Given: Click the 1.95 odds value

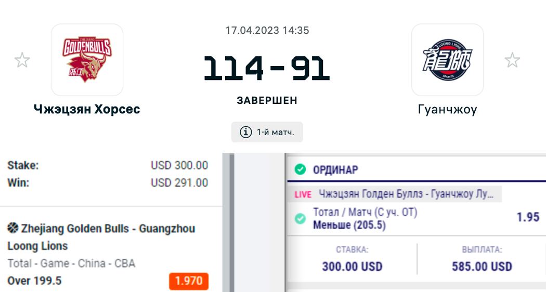Looking at the screenshot, I should point(528,217).
